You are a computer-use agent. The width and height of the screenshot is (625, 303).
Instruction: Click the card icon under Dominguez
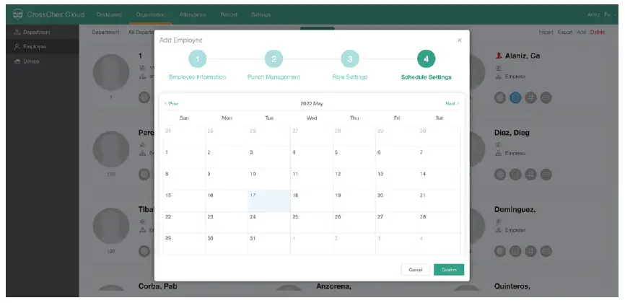tap(546, 251)
